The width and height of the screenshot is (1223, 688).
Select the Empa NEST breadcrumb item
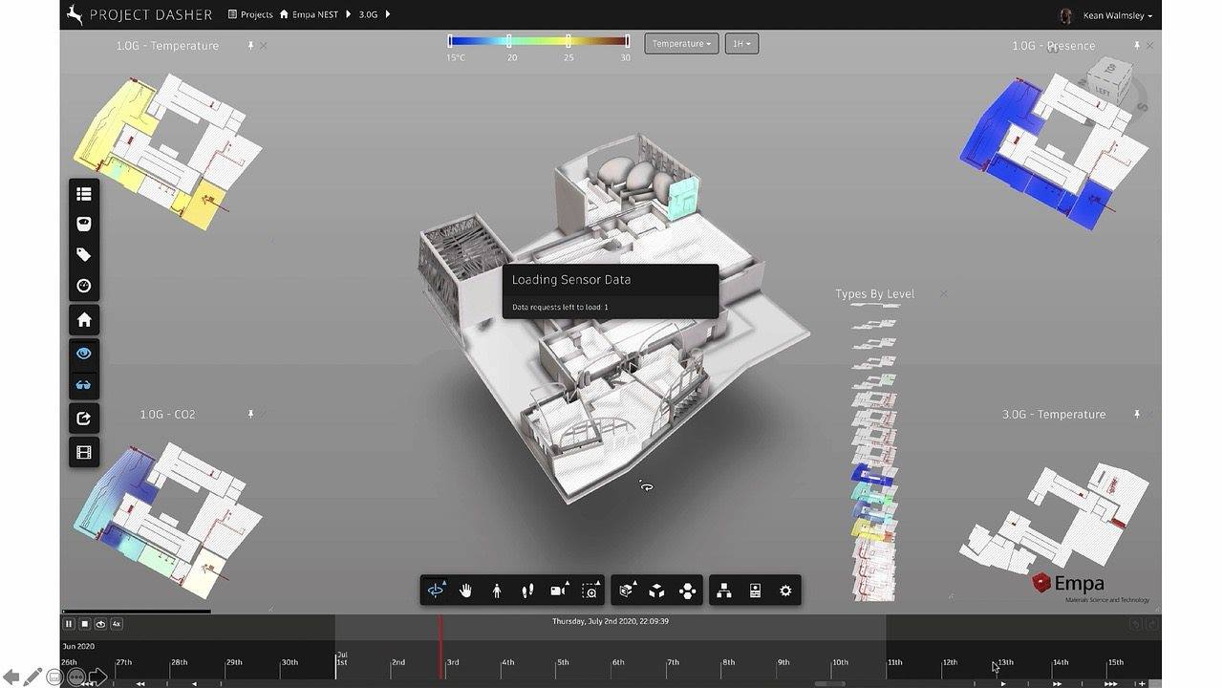click(309, 14)
